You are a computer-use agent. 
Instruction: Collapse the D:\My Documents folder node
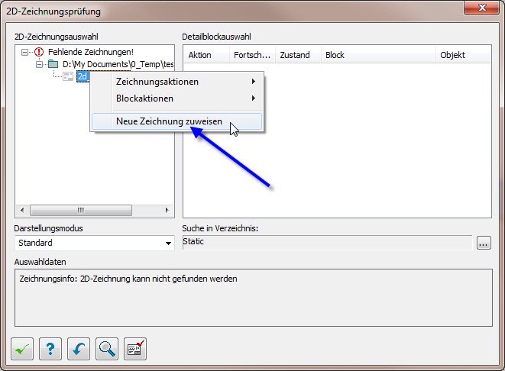coord(39,64)
